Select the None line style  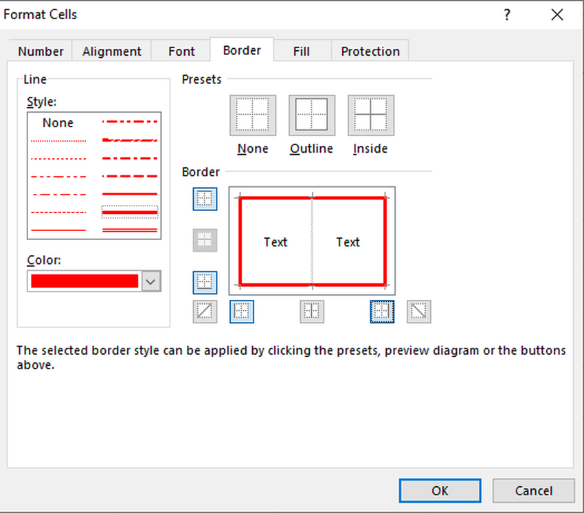[x=58, y=123]
